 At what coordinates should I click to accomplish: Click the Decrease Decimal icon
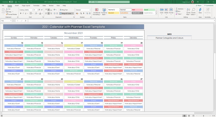point(90,13)
